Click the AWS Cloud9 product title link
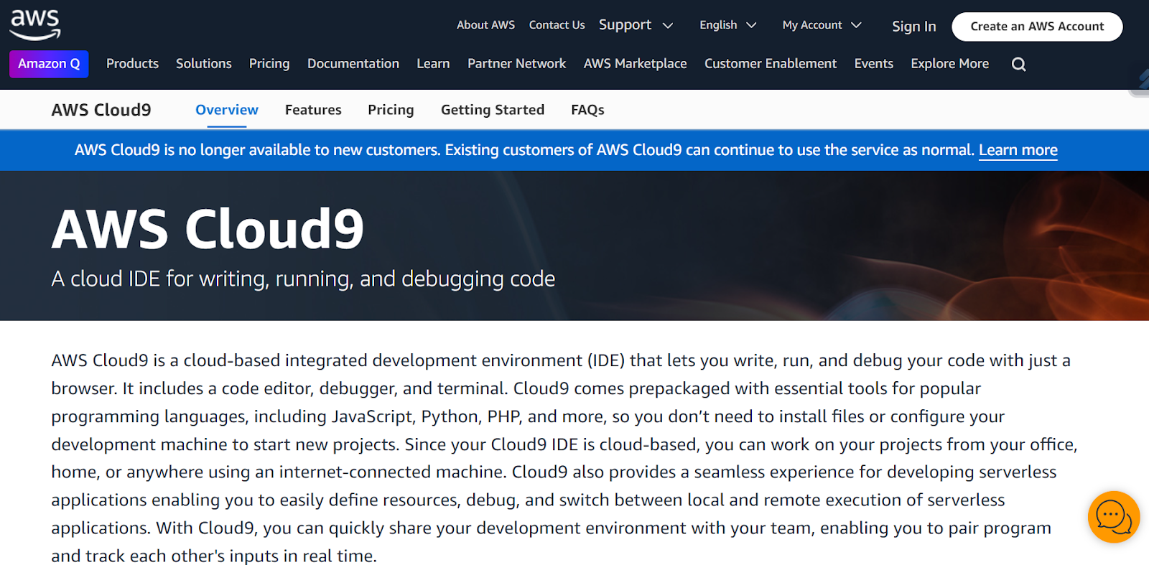This screenshot has height=565, width=1149. (101, 110)
